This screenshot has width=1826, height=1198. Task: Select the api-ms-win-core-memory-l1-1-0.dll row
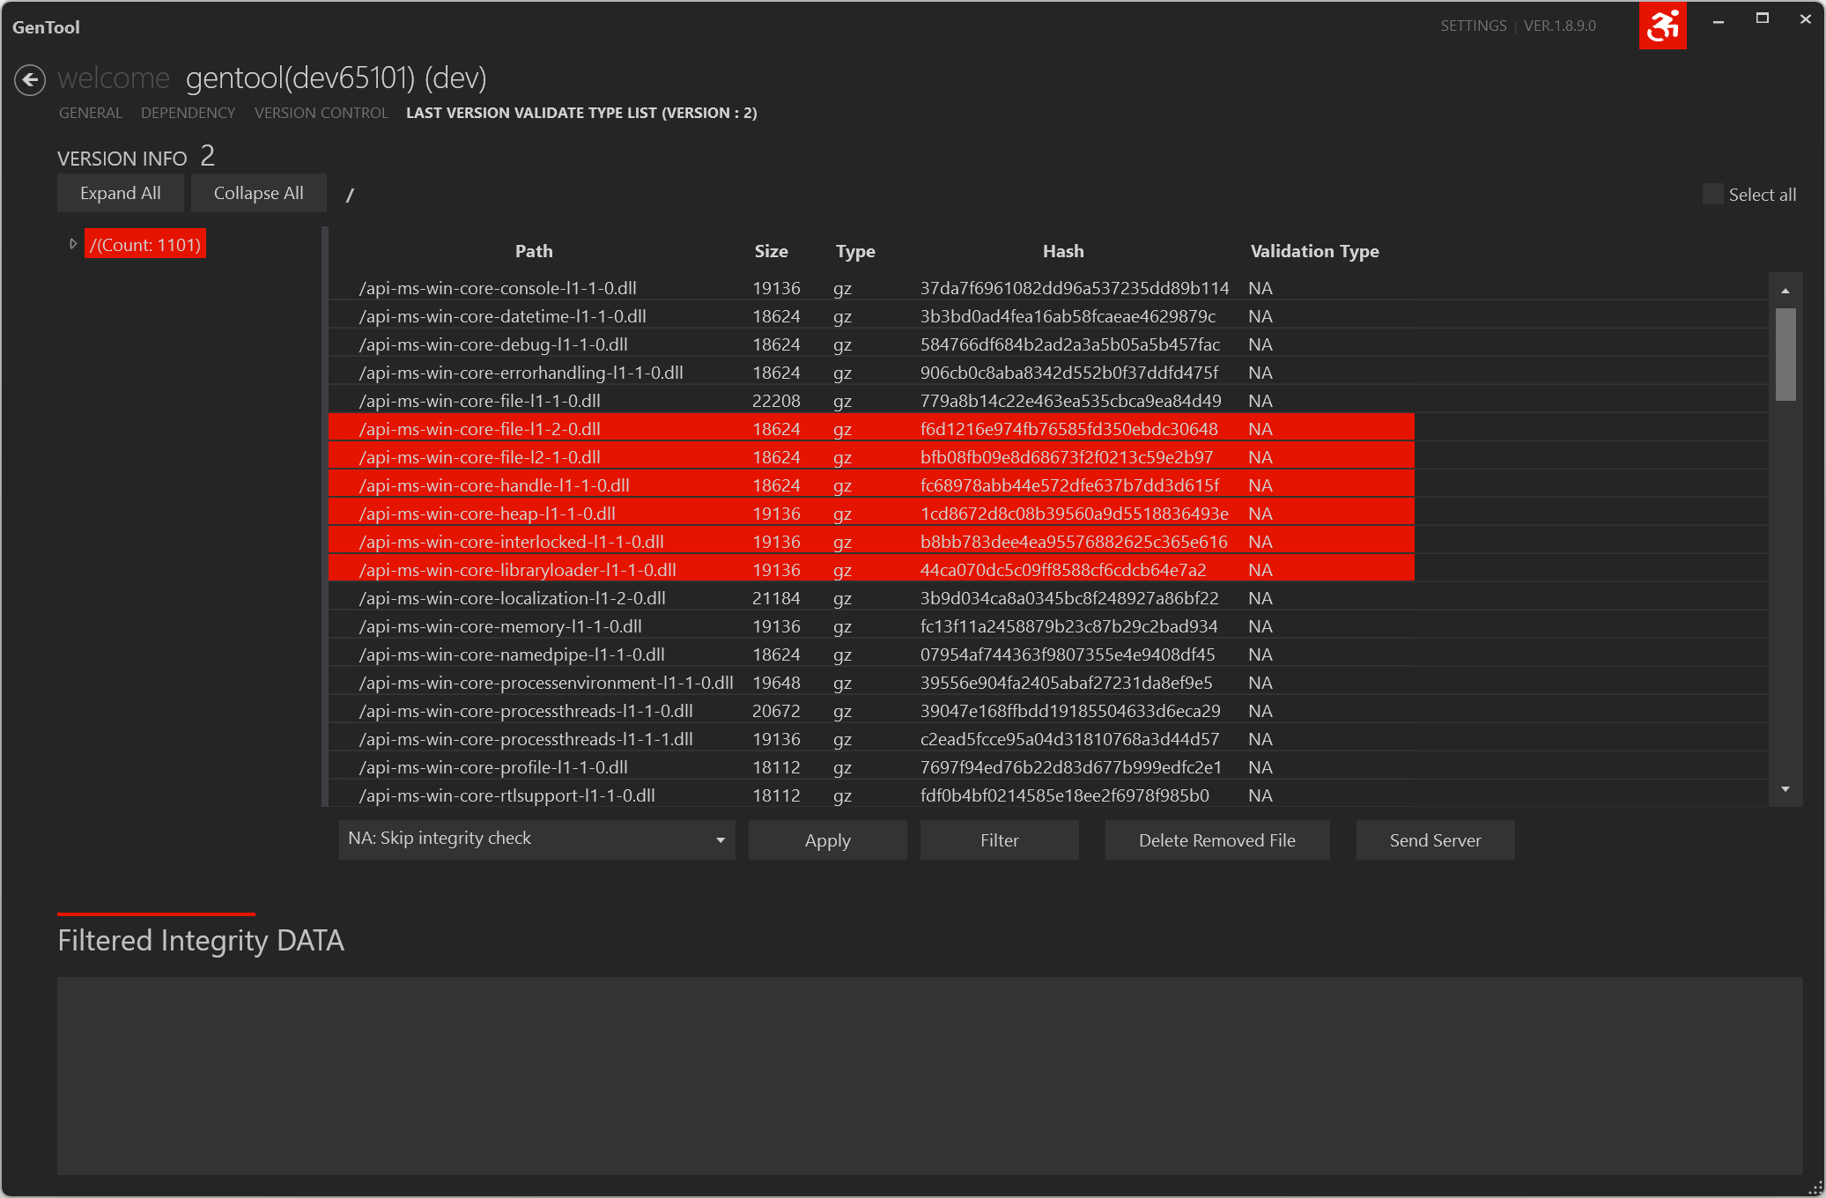[1048, 626]
